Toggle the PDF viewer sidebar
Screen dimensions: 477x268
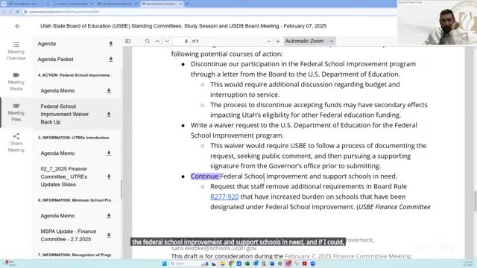click(128, 41)
